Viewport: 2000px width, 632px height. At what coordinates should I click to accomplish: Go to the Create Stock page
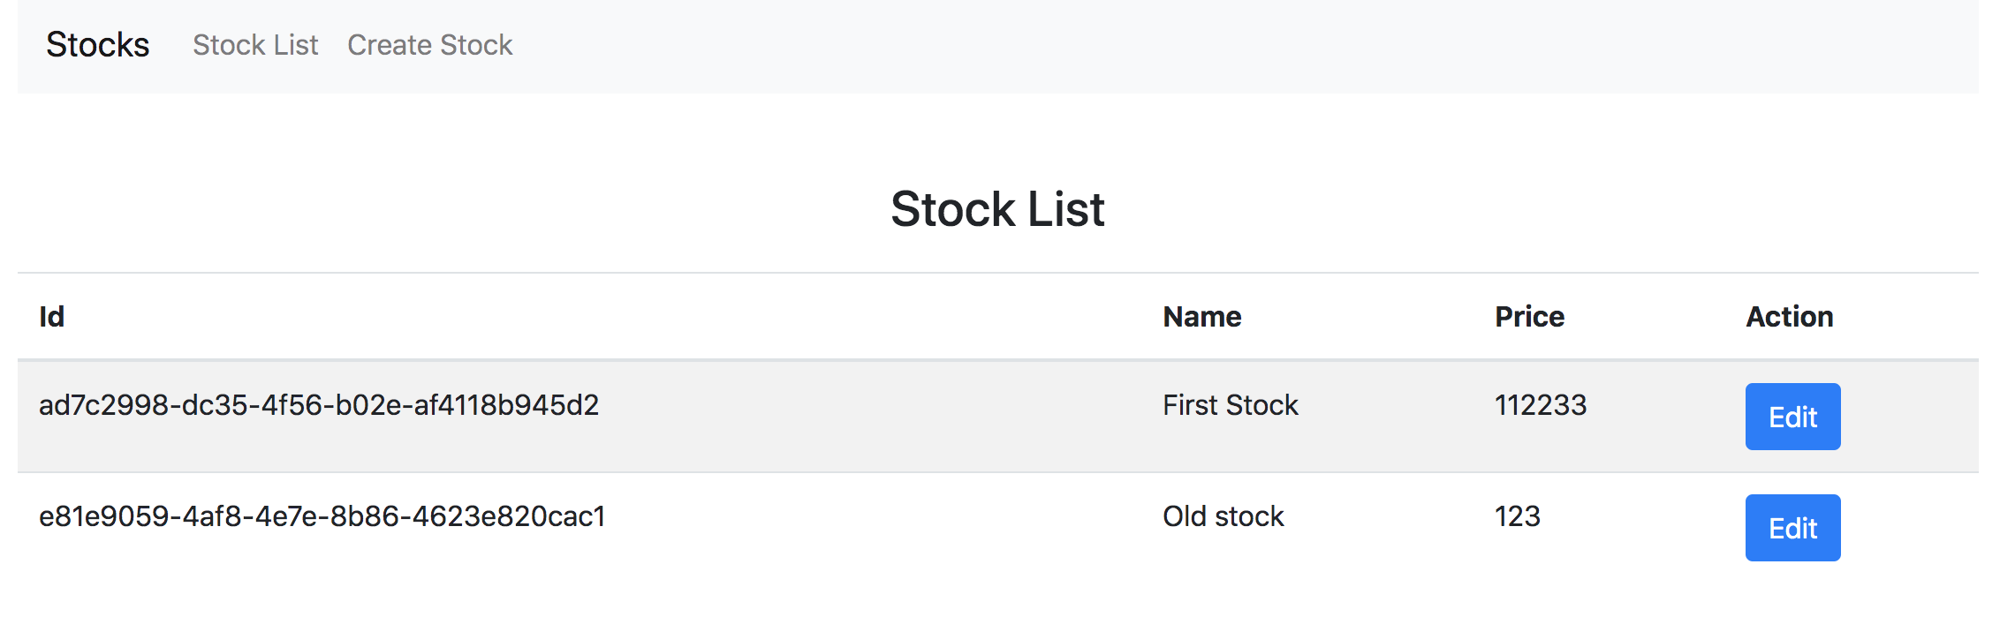coord(429,45)
